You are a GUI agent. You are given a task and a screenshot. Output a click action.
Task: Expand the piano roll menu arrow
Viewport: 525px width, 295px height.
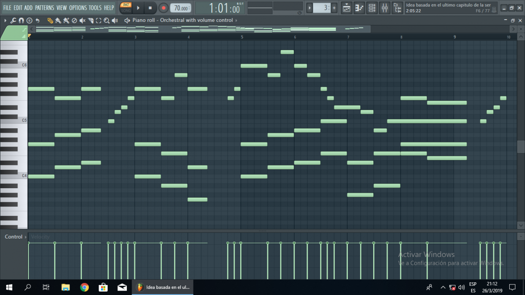[6, 21]
